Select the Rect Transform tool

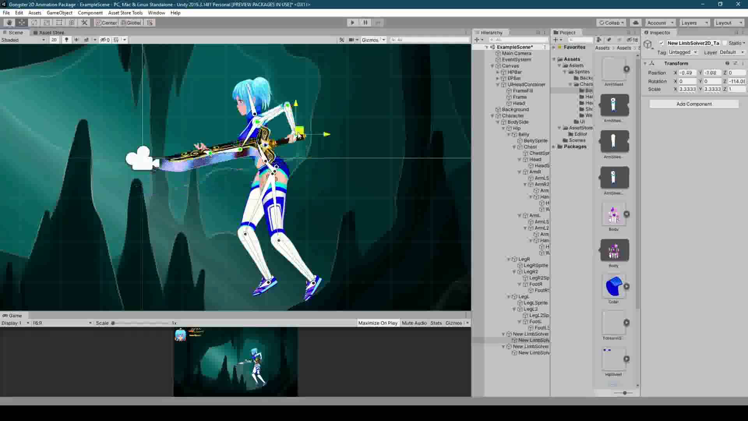(x=59, y=23)
